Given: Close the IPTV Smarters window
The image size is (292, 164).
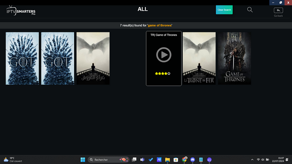Looking at the screenshot, I should [288, 3].
